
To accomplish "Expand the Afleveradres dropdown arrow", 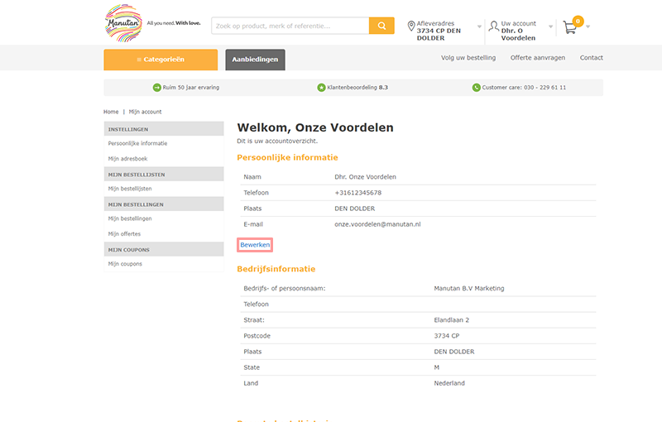I will [x=479, y=27].
